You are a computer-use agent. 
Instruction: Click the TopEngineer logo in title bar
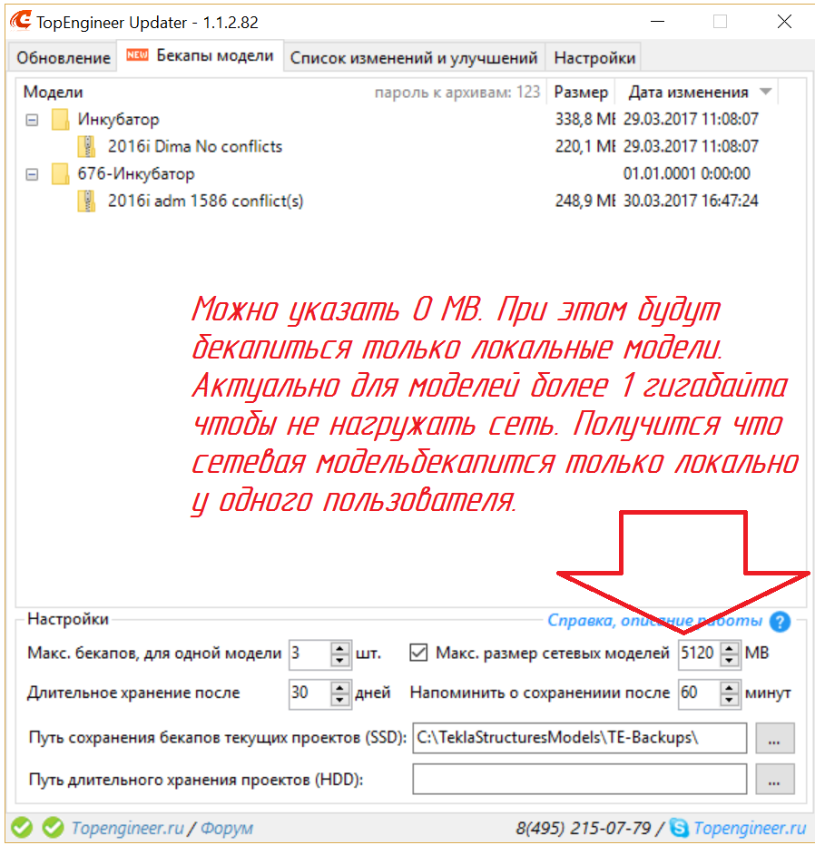21,21
